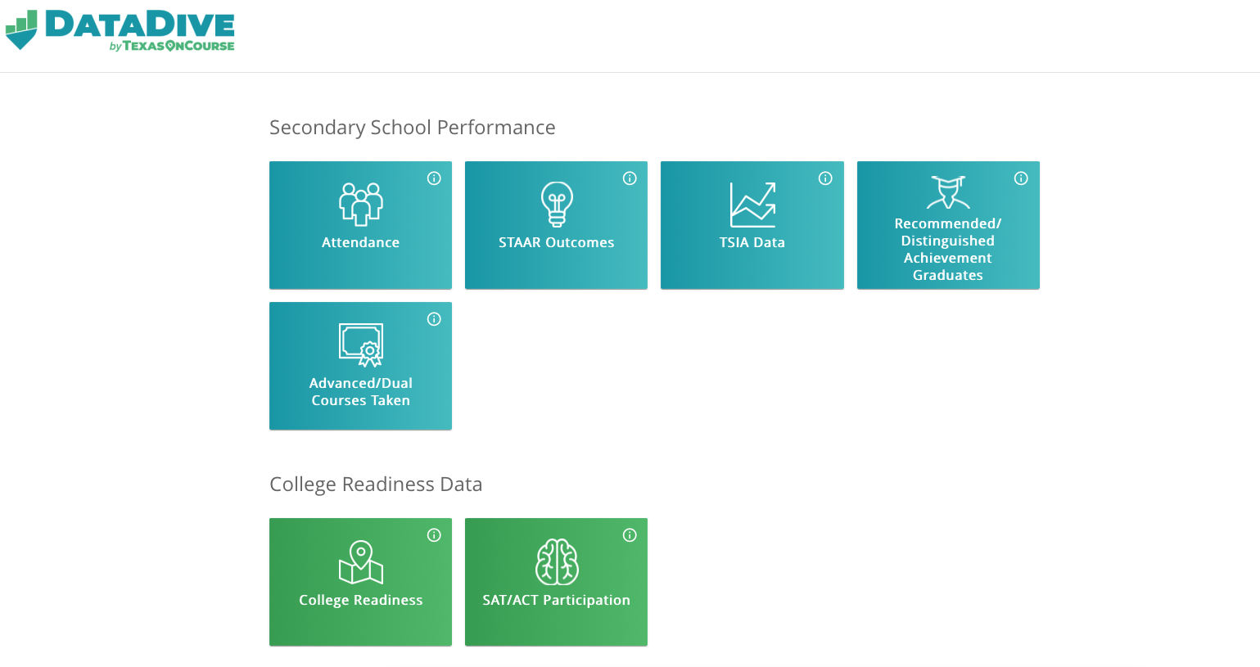Open the STAAR Outcomes label
This screenshot has width=1260, height=667.
tap(557, 242)
